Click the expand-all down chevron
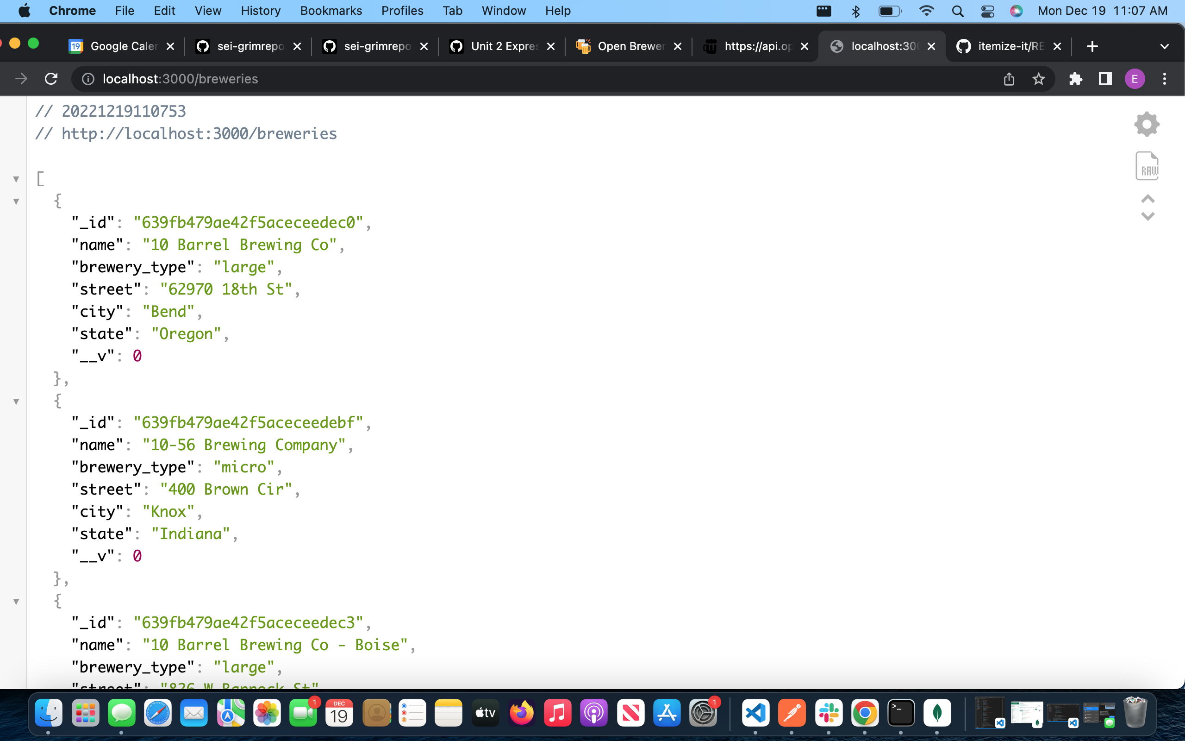The width and height of the screenshot is (1185, 741). point(1148,217)
